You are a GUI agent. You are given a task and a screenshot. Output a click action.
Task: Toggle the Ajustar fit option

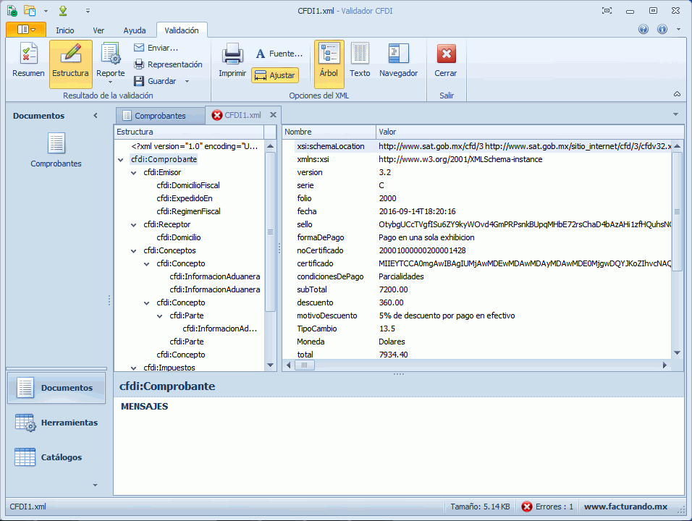coord(275,75)
